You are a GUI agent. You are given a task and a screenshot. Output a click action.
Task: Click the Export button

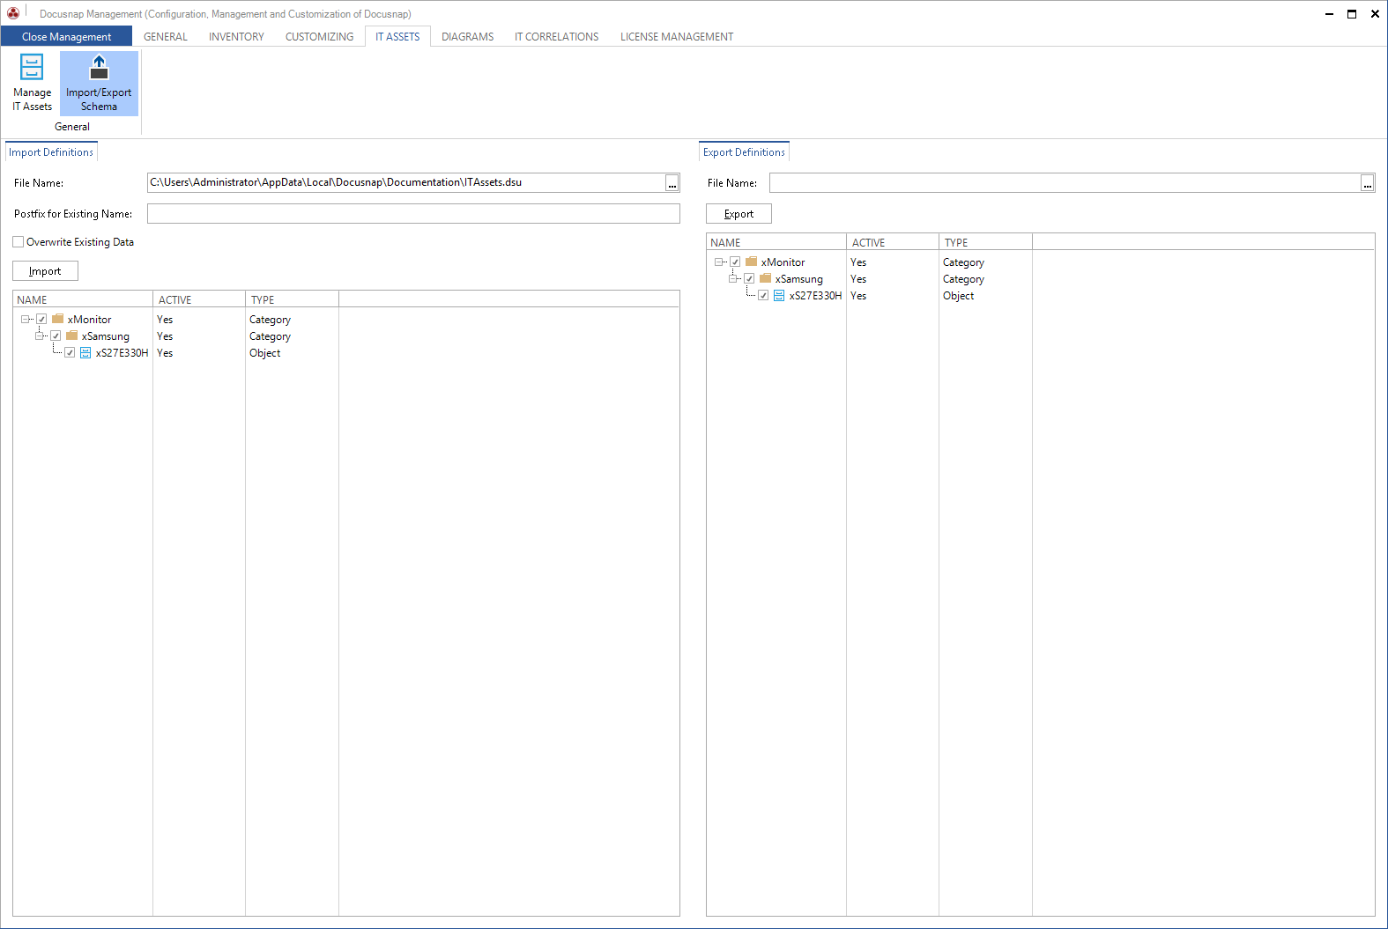point(739,213)
